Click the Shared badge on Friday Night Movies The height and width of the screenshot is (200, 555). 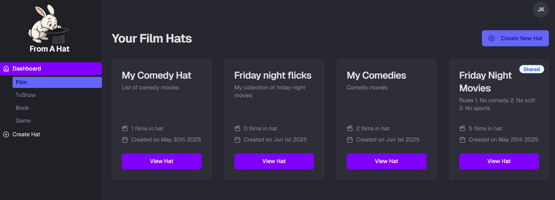click(x=531, y=69)
